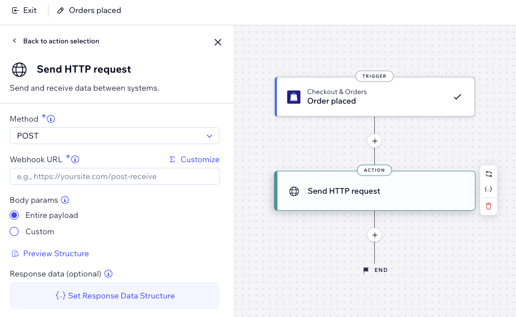The width and height of the screenshot is (516, 317).
Task: Click the checkmark on Order placed trigger
Action: click(457, 97)
